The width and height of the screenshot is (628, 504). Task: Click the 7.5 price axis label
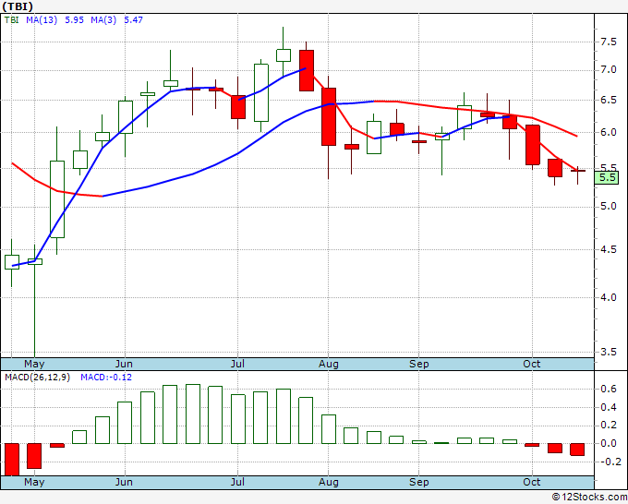pyautogui.click(x=608, y=42)
